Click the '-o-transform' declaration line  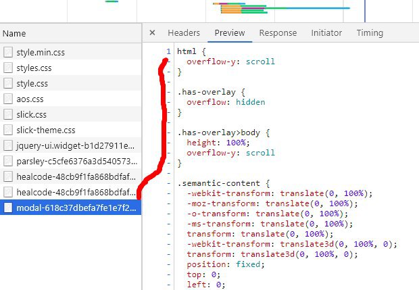tap(267, 214)
